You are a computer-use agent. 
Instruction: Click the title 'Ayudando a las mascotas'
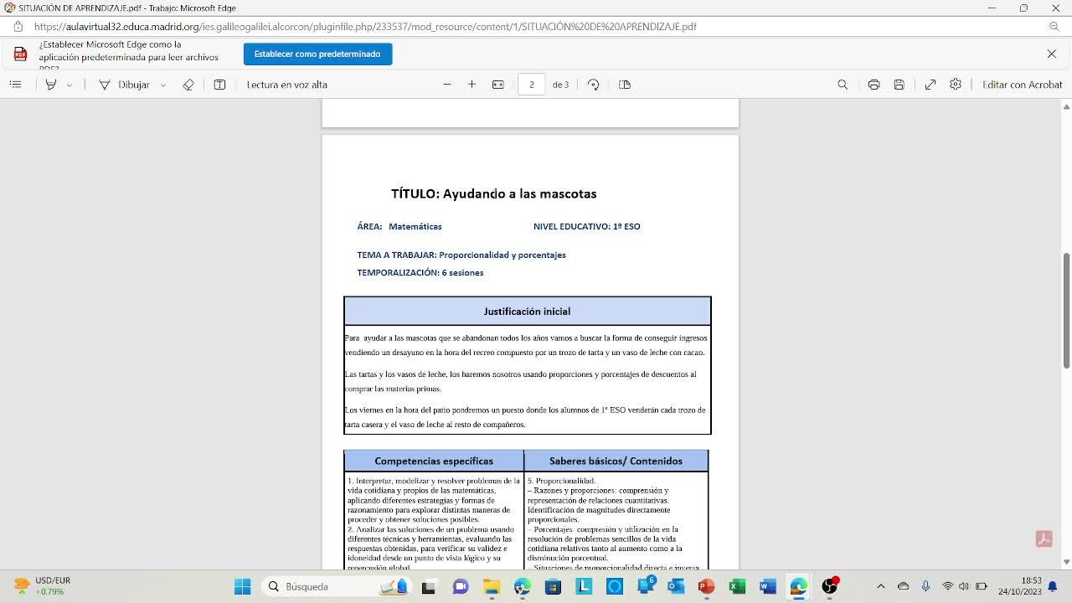point(519,193)
